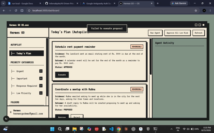Open the volume mute icon in tray
Viewport: 214px width, 133px height.
[188, 129]
